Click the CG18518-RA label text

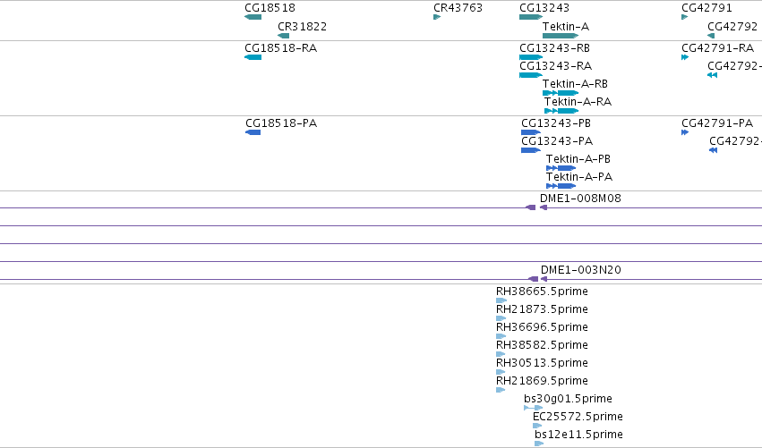coord(281,48)
